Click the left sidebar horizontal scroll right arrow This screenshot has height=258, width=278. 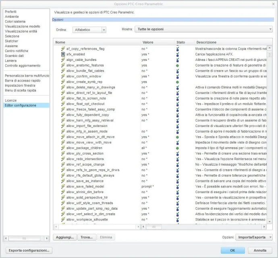[47, 238]
